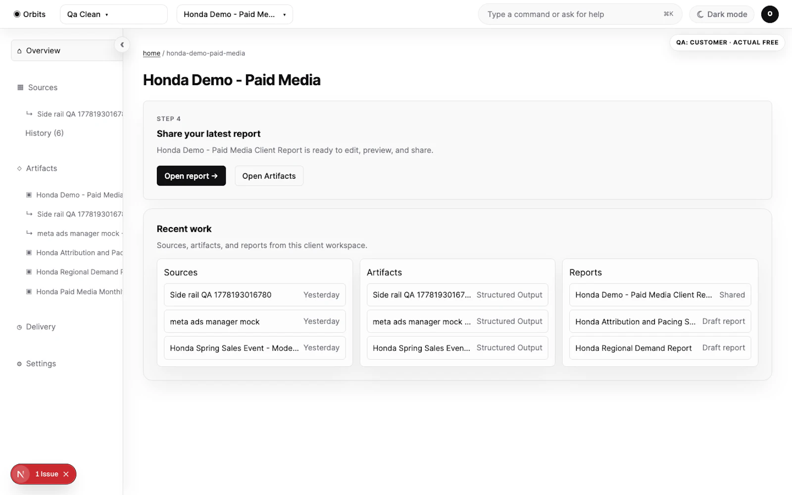Viewport: 792px width, 495px height.
Task: Open Honda Attribution and Pacing draft report card
Action: 660,322
